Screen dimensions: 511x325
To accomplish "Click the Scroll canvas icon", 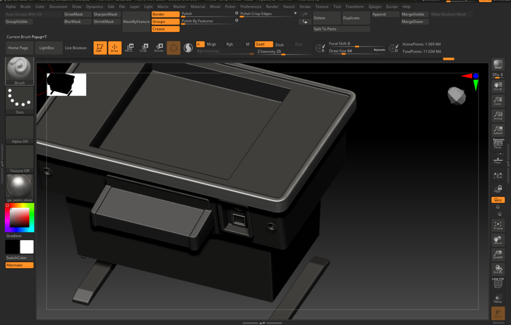I will coord(498,86).
